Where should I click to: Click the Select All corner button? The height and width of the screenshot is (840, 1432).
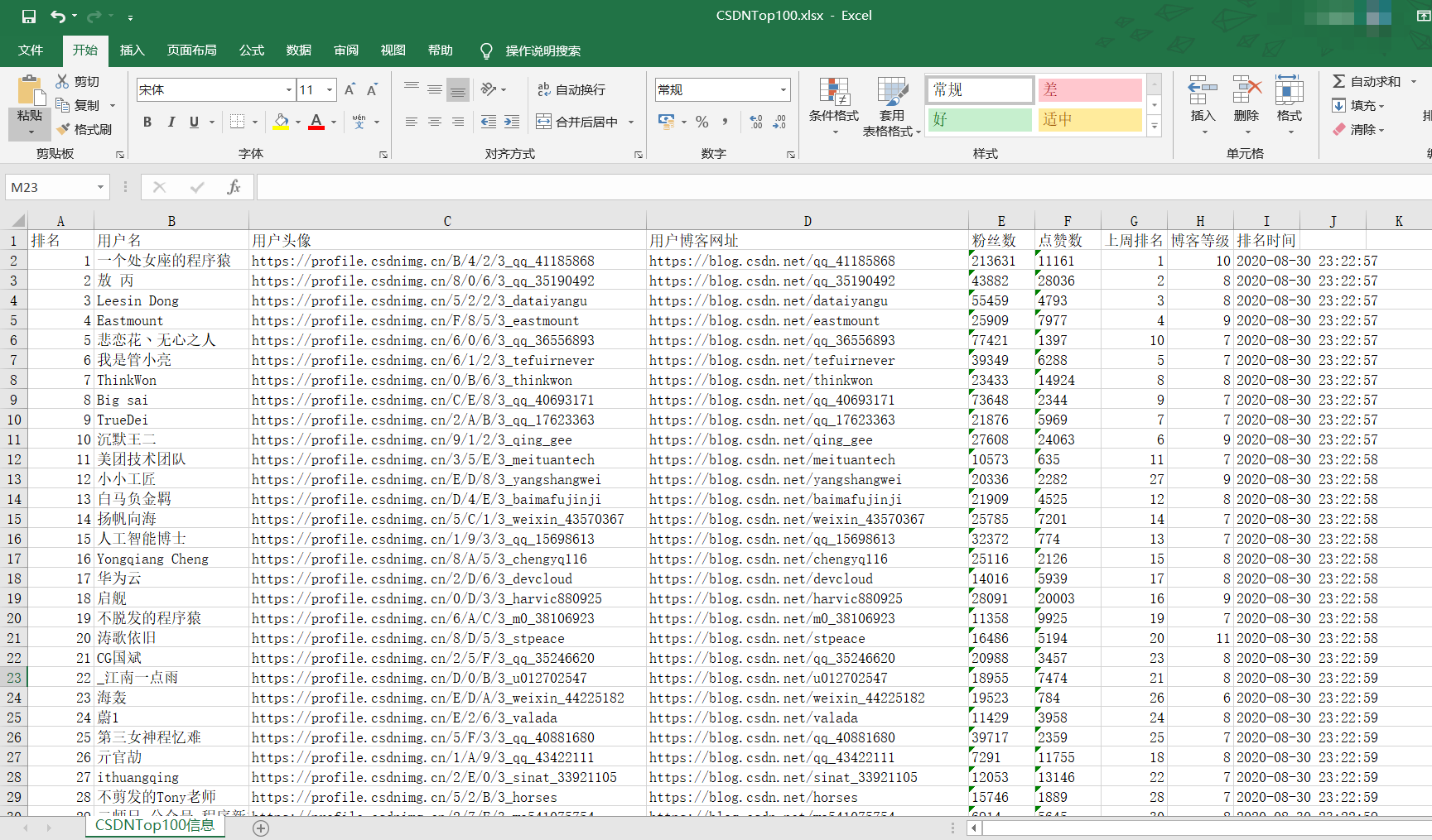tap(13, 220)
